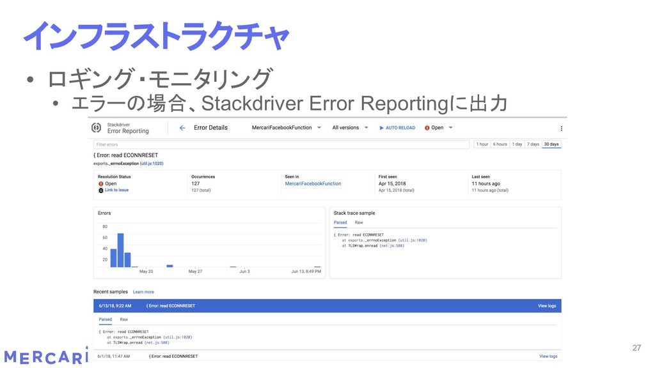Click the AUTO RELOAD play icon

tap(381, 128)
